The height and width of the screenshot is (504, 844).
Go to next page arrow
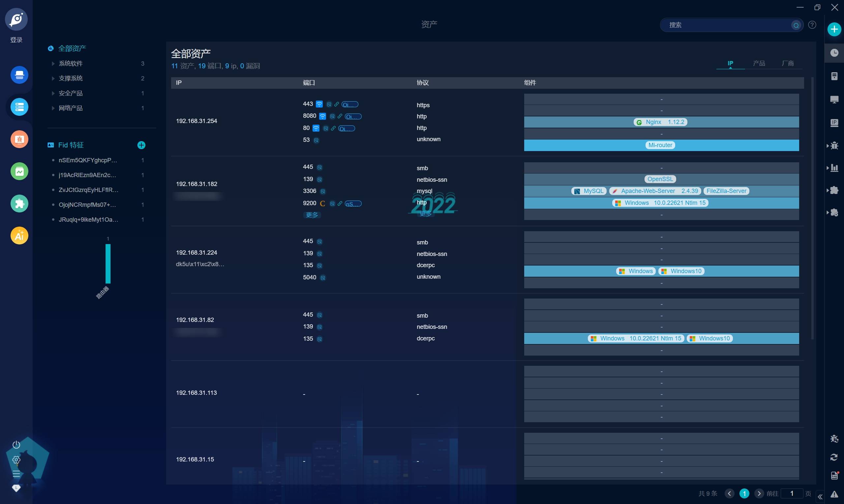tap(759, 493)
